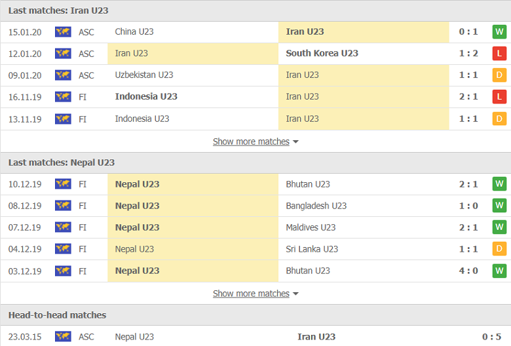
Task: Click the green W badge for Bangladesh U23 match
Action: [499, 206]
